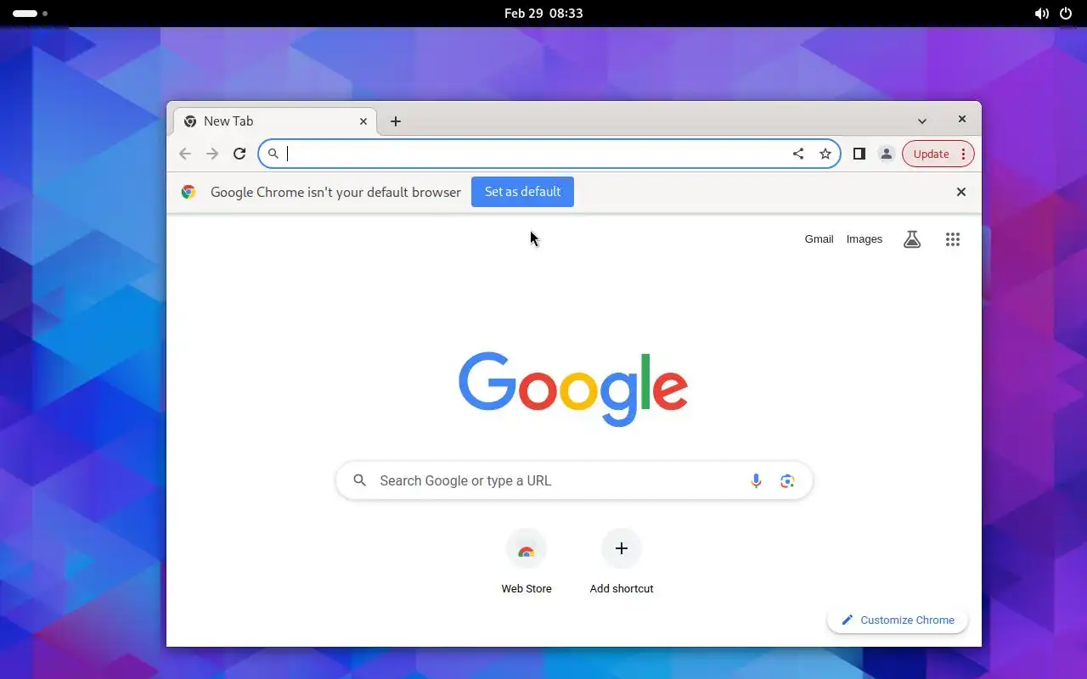Image resolution: width=1087 pixels, height=679 pixels.
Task: Open the Google apps grid
Action: (x=953, y=239)
